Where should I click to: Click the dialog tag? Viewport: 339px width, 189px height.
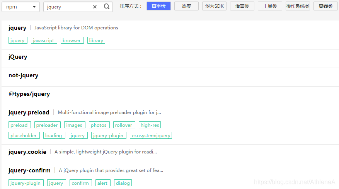(123, 183)
